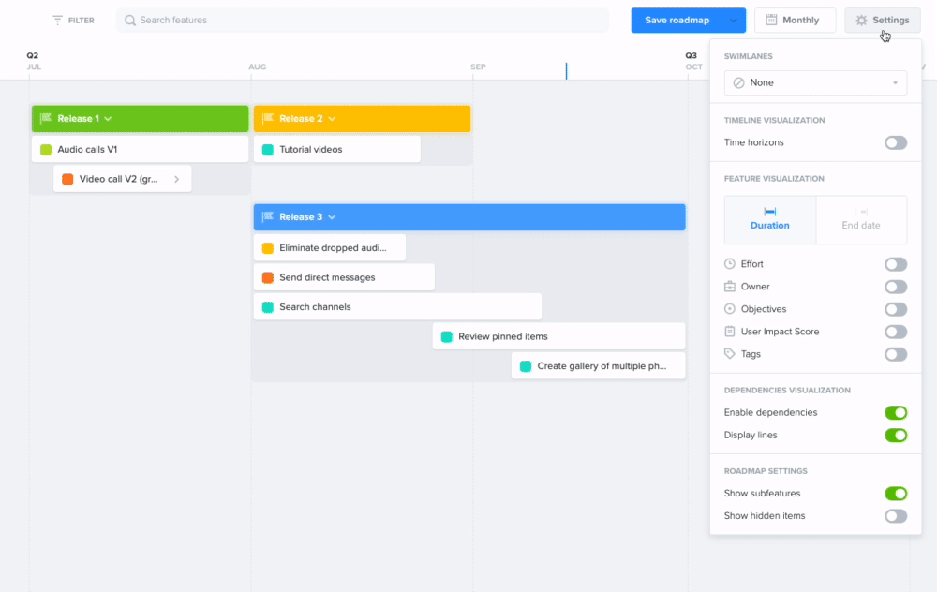Viewport: 937px width, 592px height.
Task: Open the Send direct messages card
Action: pyautogui.click(x=344, y=277)
